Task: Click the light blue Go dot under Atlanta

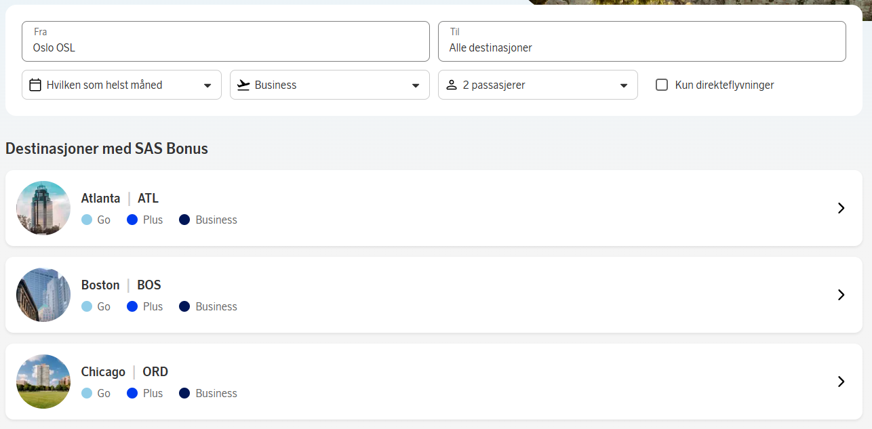Action: 87,220
